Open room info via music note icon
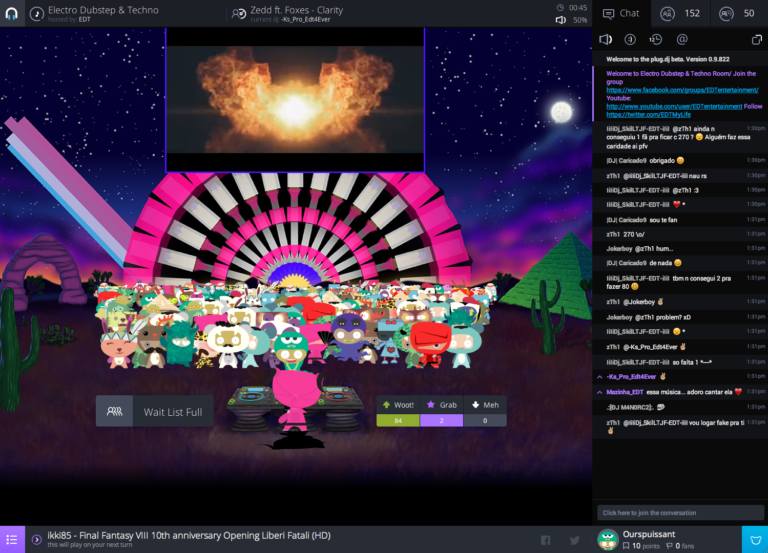This screenshot has width=768, height=553. click(x=37, y=14)
